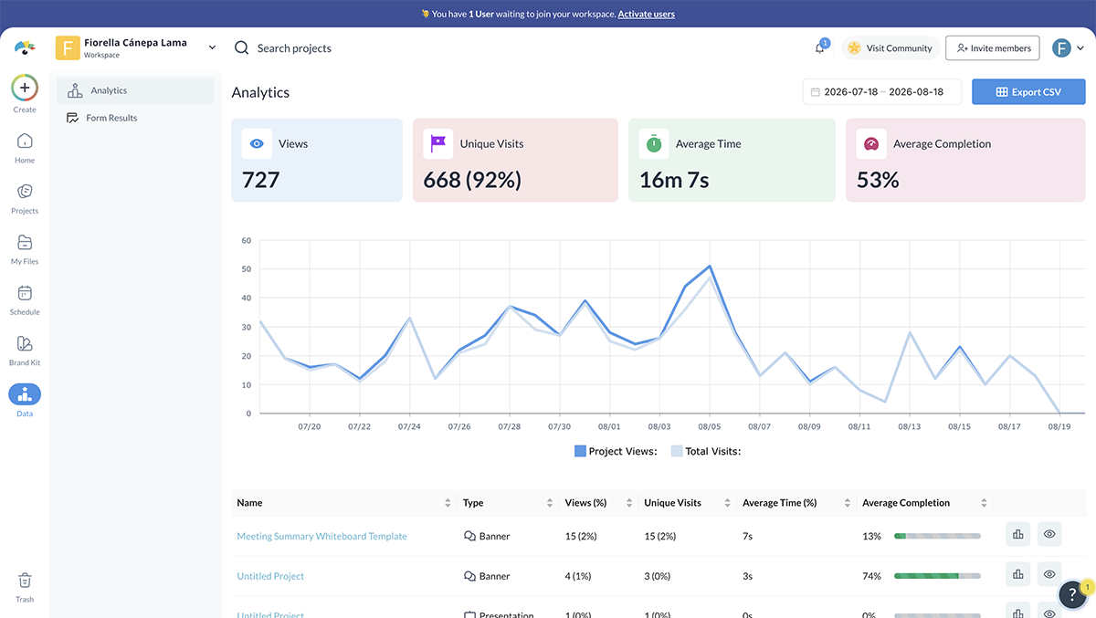The width and height of the screenshot is (1096, 618).
Task: Click Visit Community button
Action: coord(890,48)
